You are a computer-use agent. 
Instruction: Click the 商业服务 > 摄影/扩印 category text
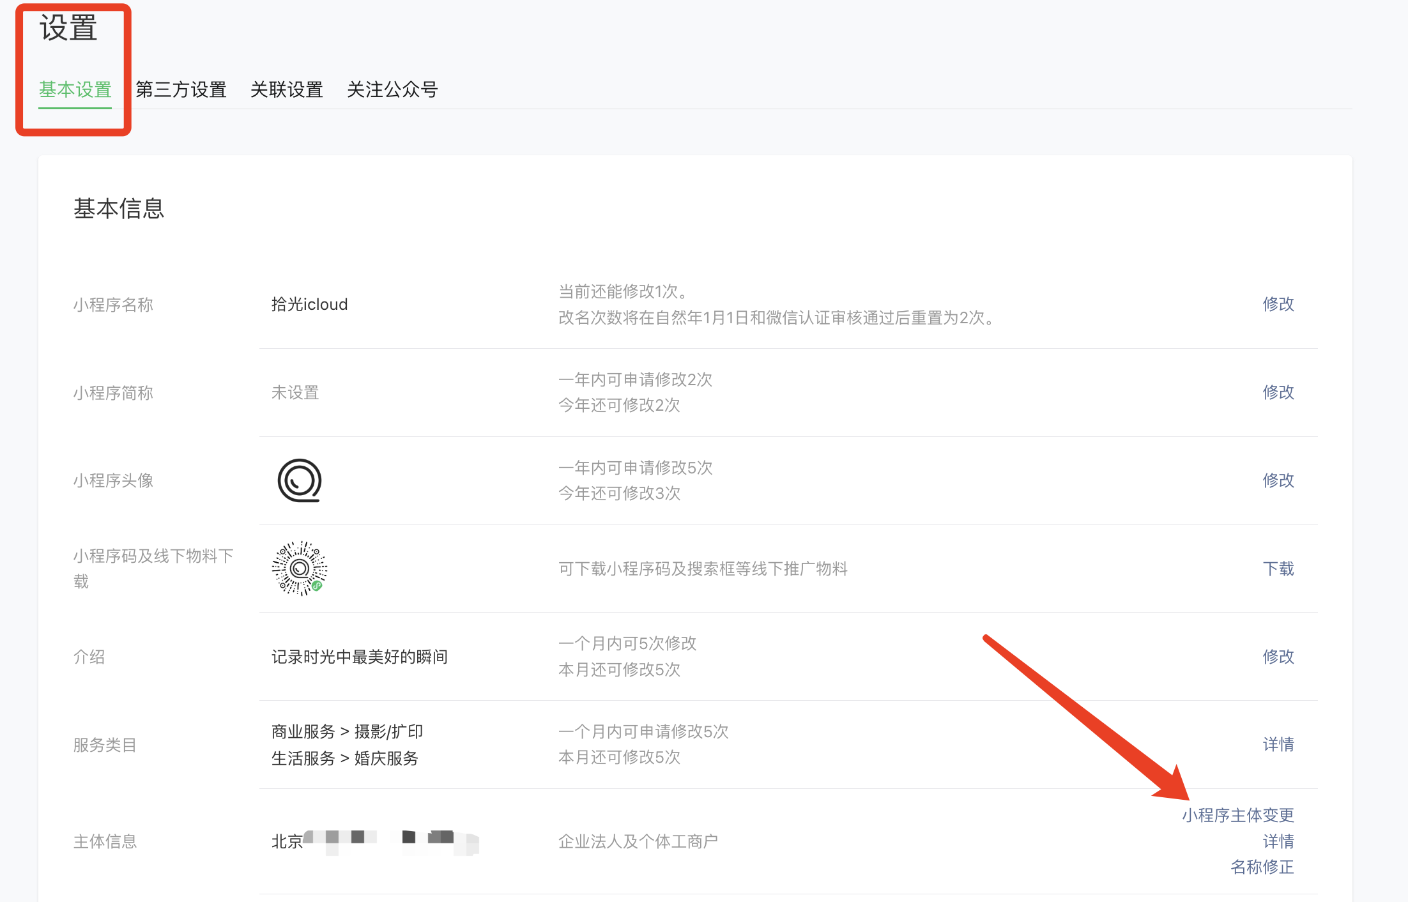pyautogui.click(x=347, y=731)
